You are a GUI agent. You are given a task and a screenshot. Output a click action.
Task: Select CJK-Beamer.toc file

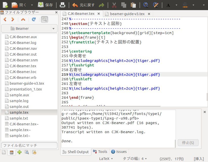[29, 72]
